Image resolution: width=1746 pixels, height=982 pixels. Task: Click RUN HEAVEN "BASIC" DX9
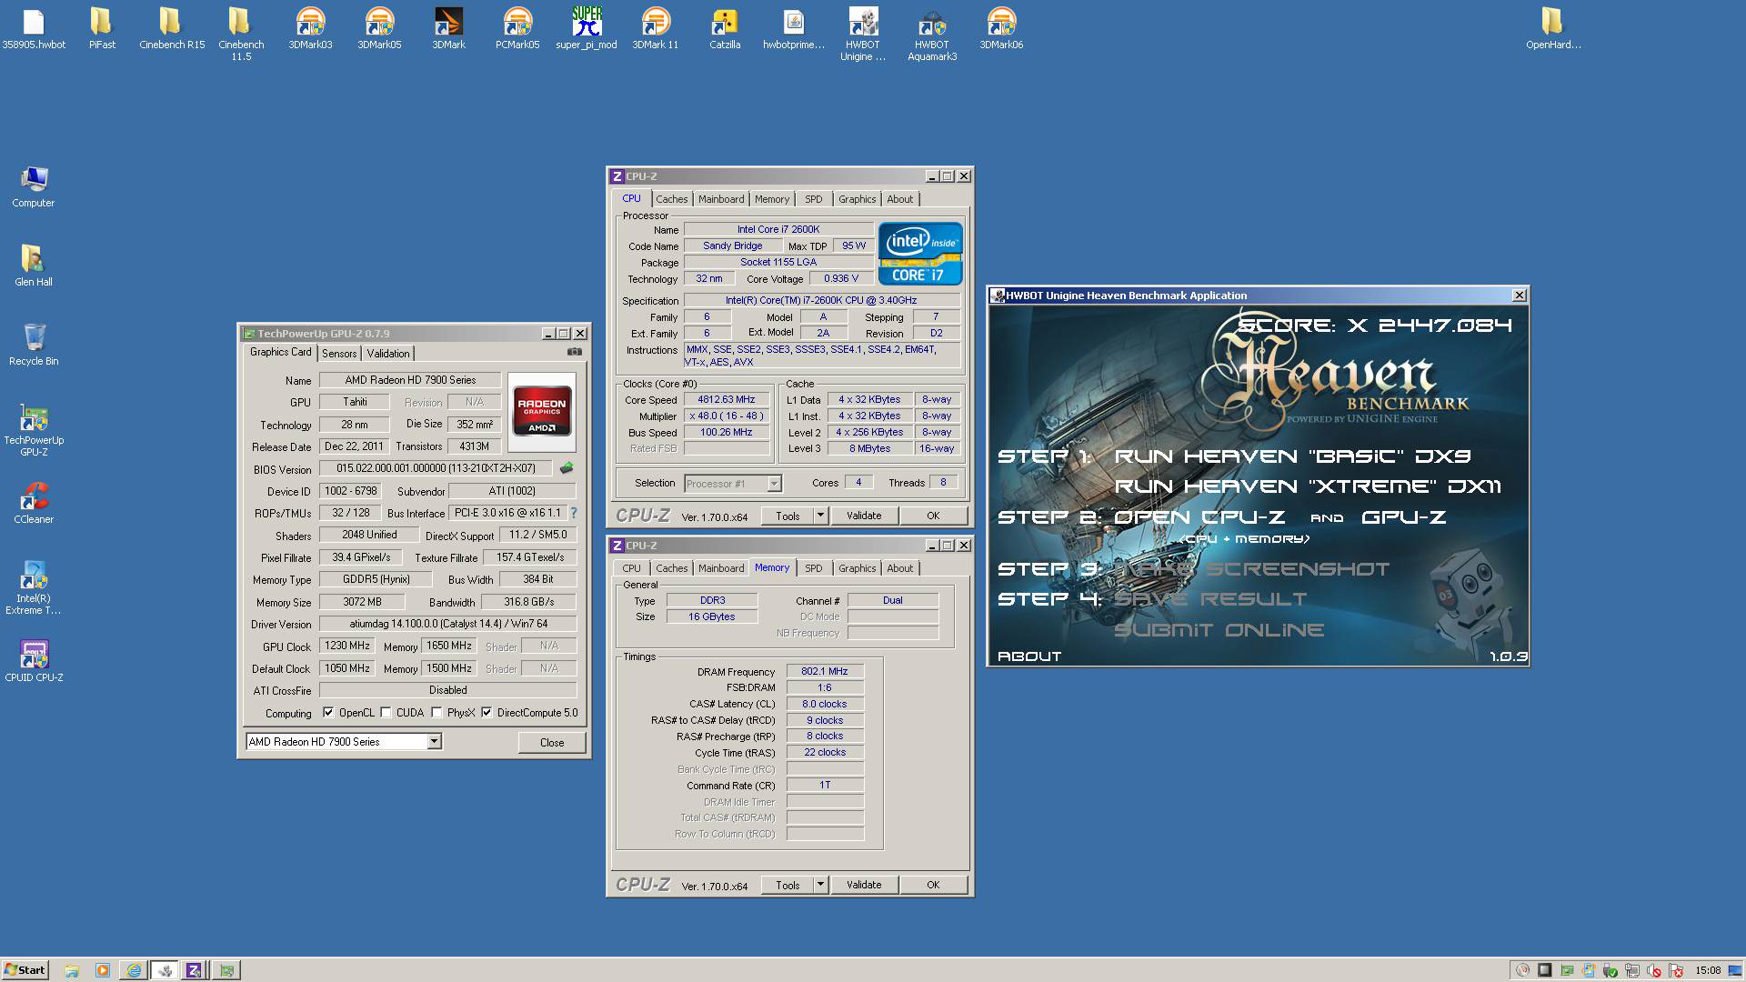1292,456
